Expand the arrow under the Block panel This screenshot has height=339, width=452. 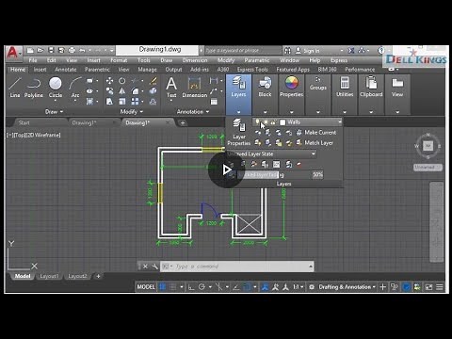(x=265, y=112)
